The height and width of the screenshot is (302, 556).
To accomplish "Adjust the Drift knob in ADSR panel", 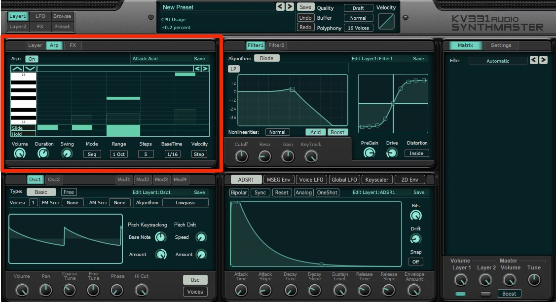I will tap(415, 239).
